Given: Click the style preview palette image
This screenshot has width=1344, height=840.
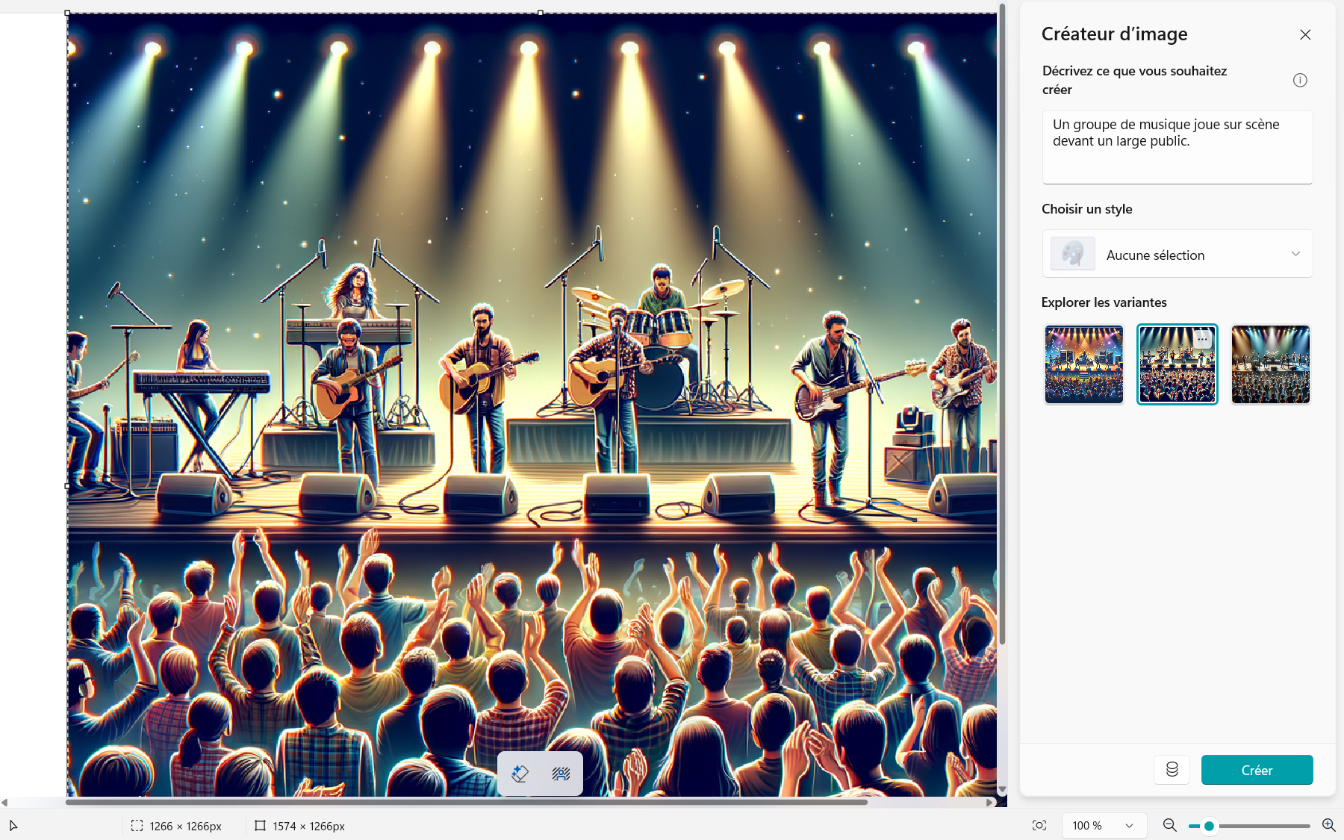Looking at the screenshot, I should pos(1072,254).
